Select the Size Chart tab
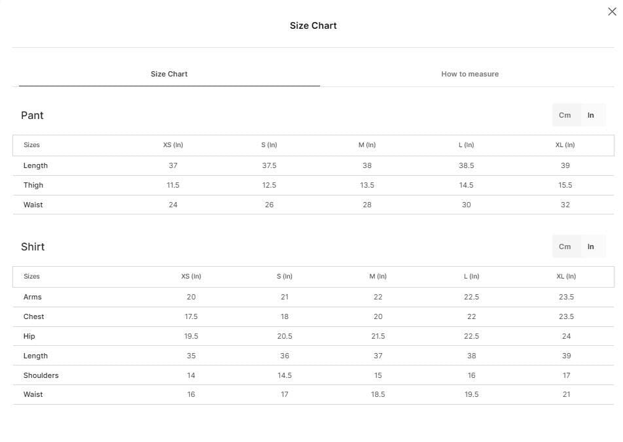Image resolution: width=623 pixels, height=442 pixels. [x=169, y=74]
